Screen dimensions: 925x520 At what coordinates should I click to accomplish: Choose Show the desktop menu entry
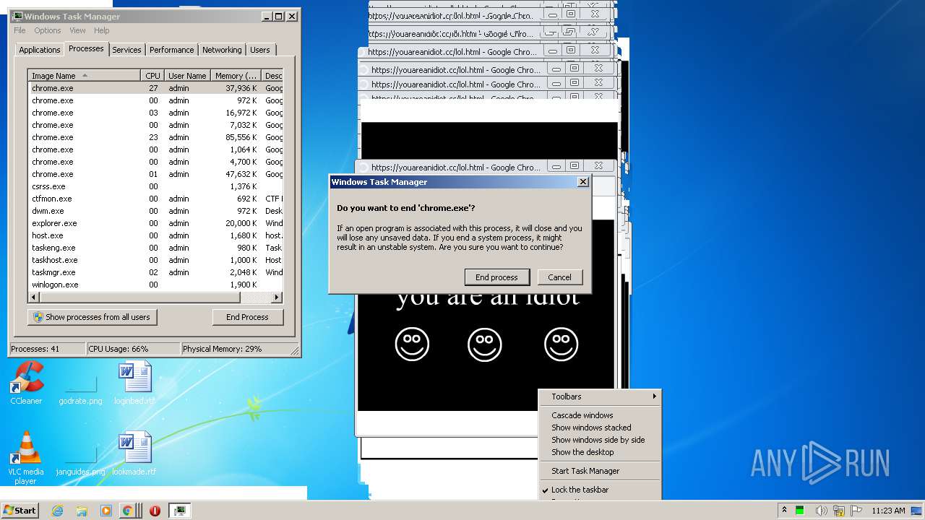coord(600,452)
